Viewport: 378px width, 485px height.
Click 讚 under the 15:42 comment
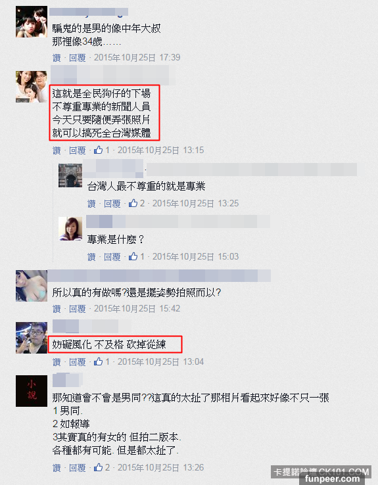point(57,309)
